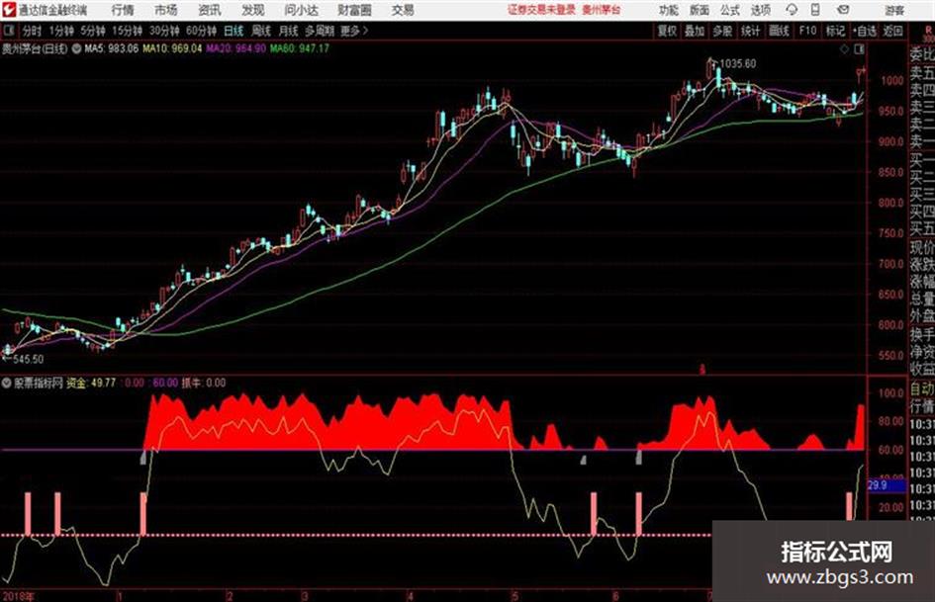Click the diamond icon at chart top-right

pos(844,49)
